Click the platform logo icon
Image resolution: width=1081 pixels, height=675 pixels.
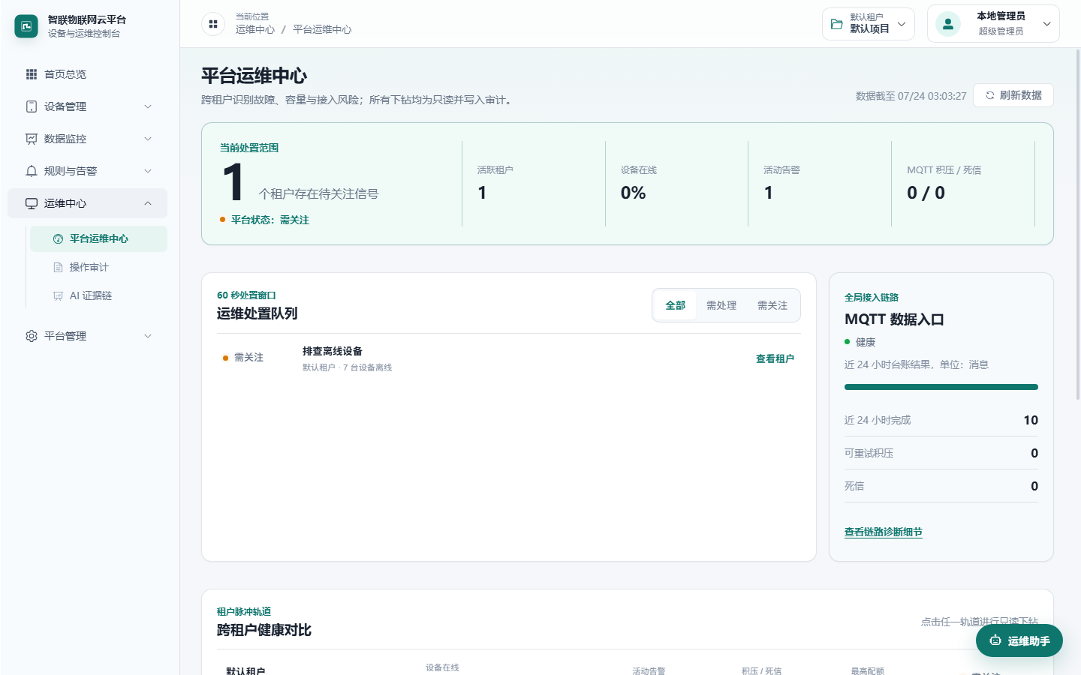pos(26,26)
